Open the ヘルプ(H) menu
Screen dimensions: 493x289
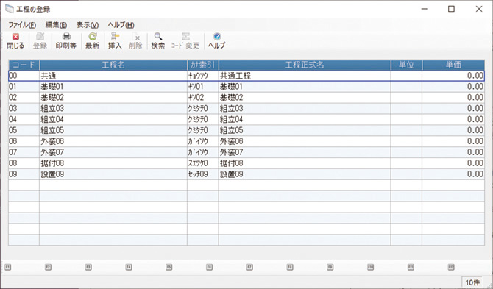coord(121,25)
